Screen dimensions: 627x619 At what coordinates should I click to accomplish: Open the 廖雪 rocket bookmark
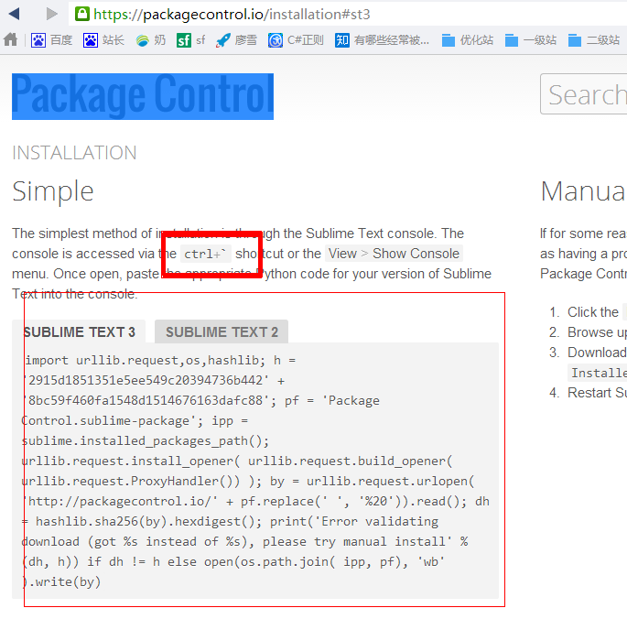click(x=236, y=40)
